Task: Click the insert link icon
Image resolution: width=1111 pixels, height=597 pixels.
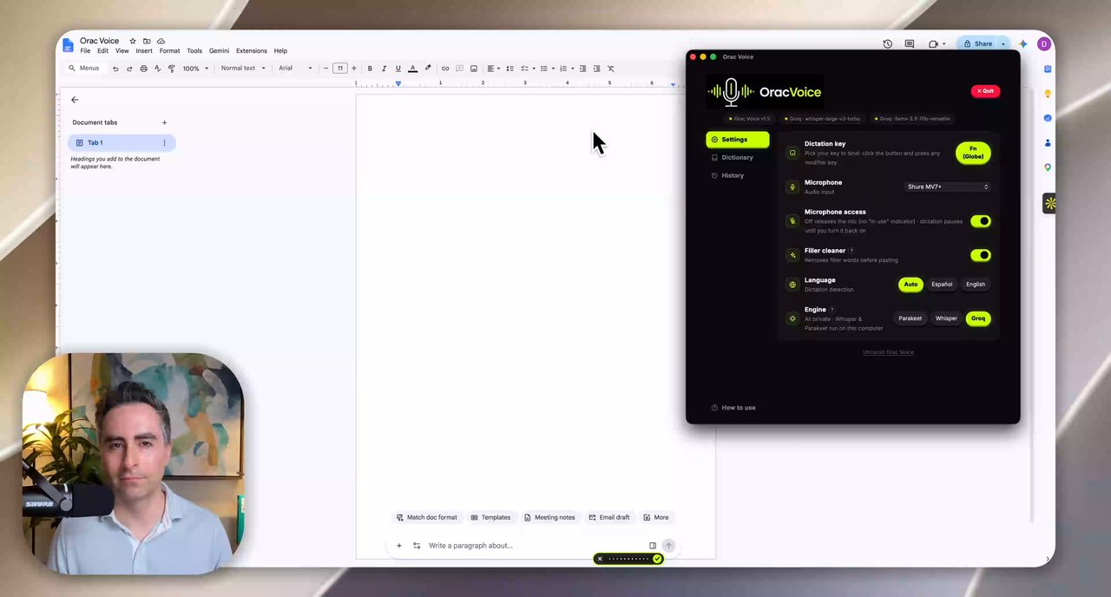Action: click(x=445, y=69)
